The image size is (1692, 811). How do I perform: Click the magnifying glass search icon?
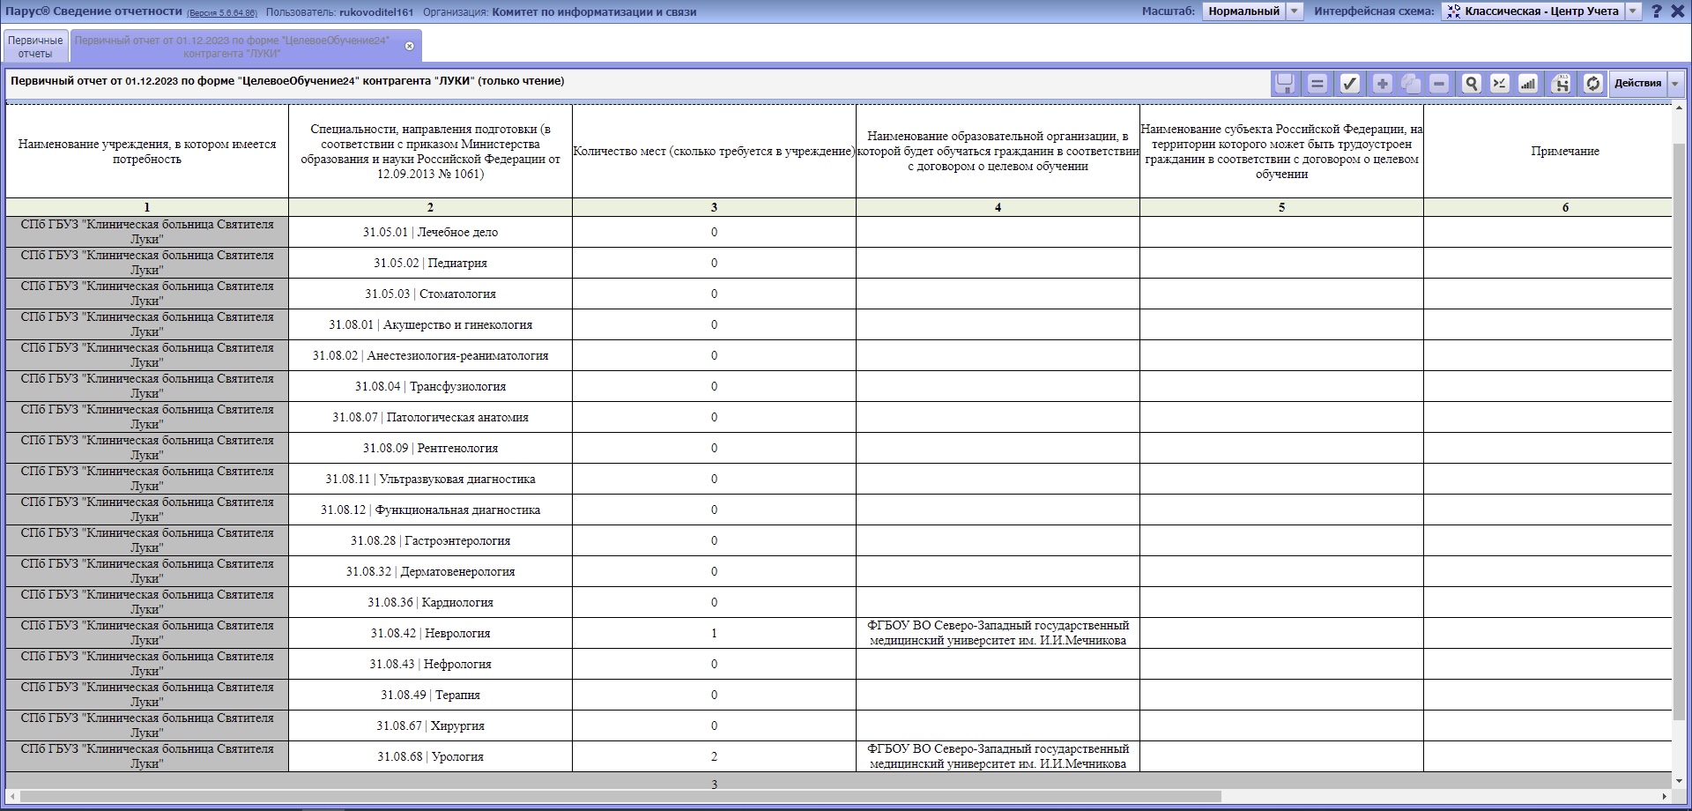(x=1471, y=84)
